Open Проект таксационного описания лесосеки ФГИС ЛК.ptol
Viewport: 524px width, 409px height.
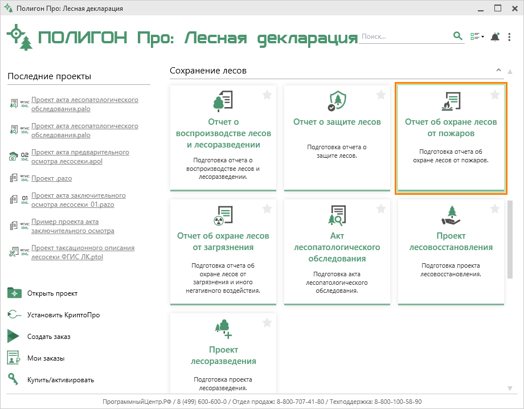[x=83, y=252]
